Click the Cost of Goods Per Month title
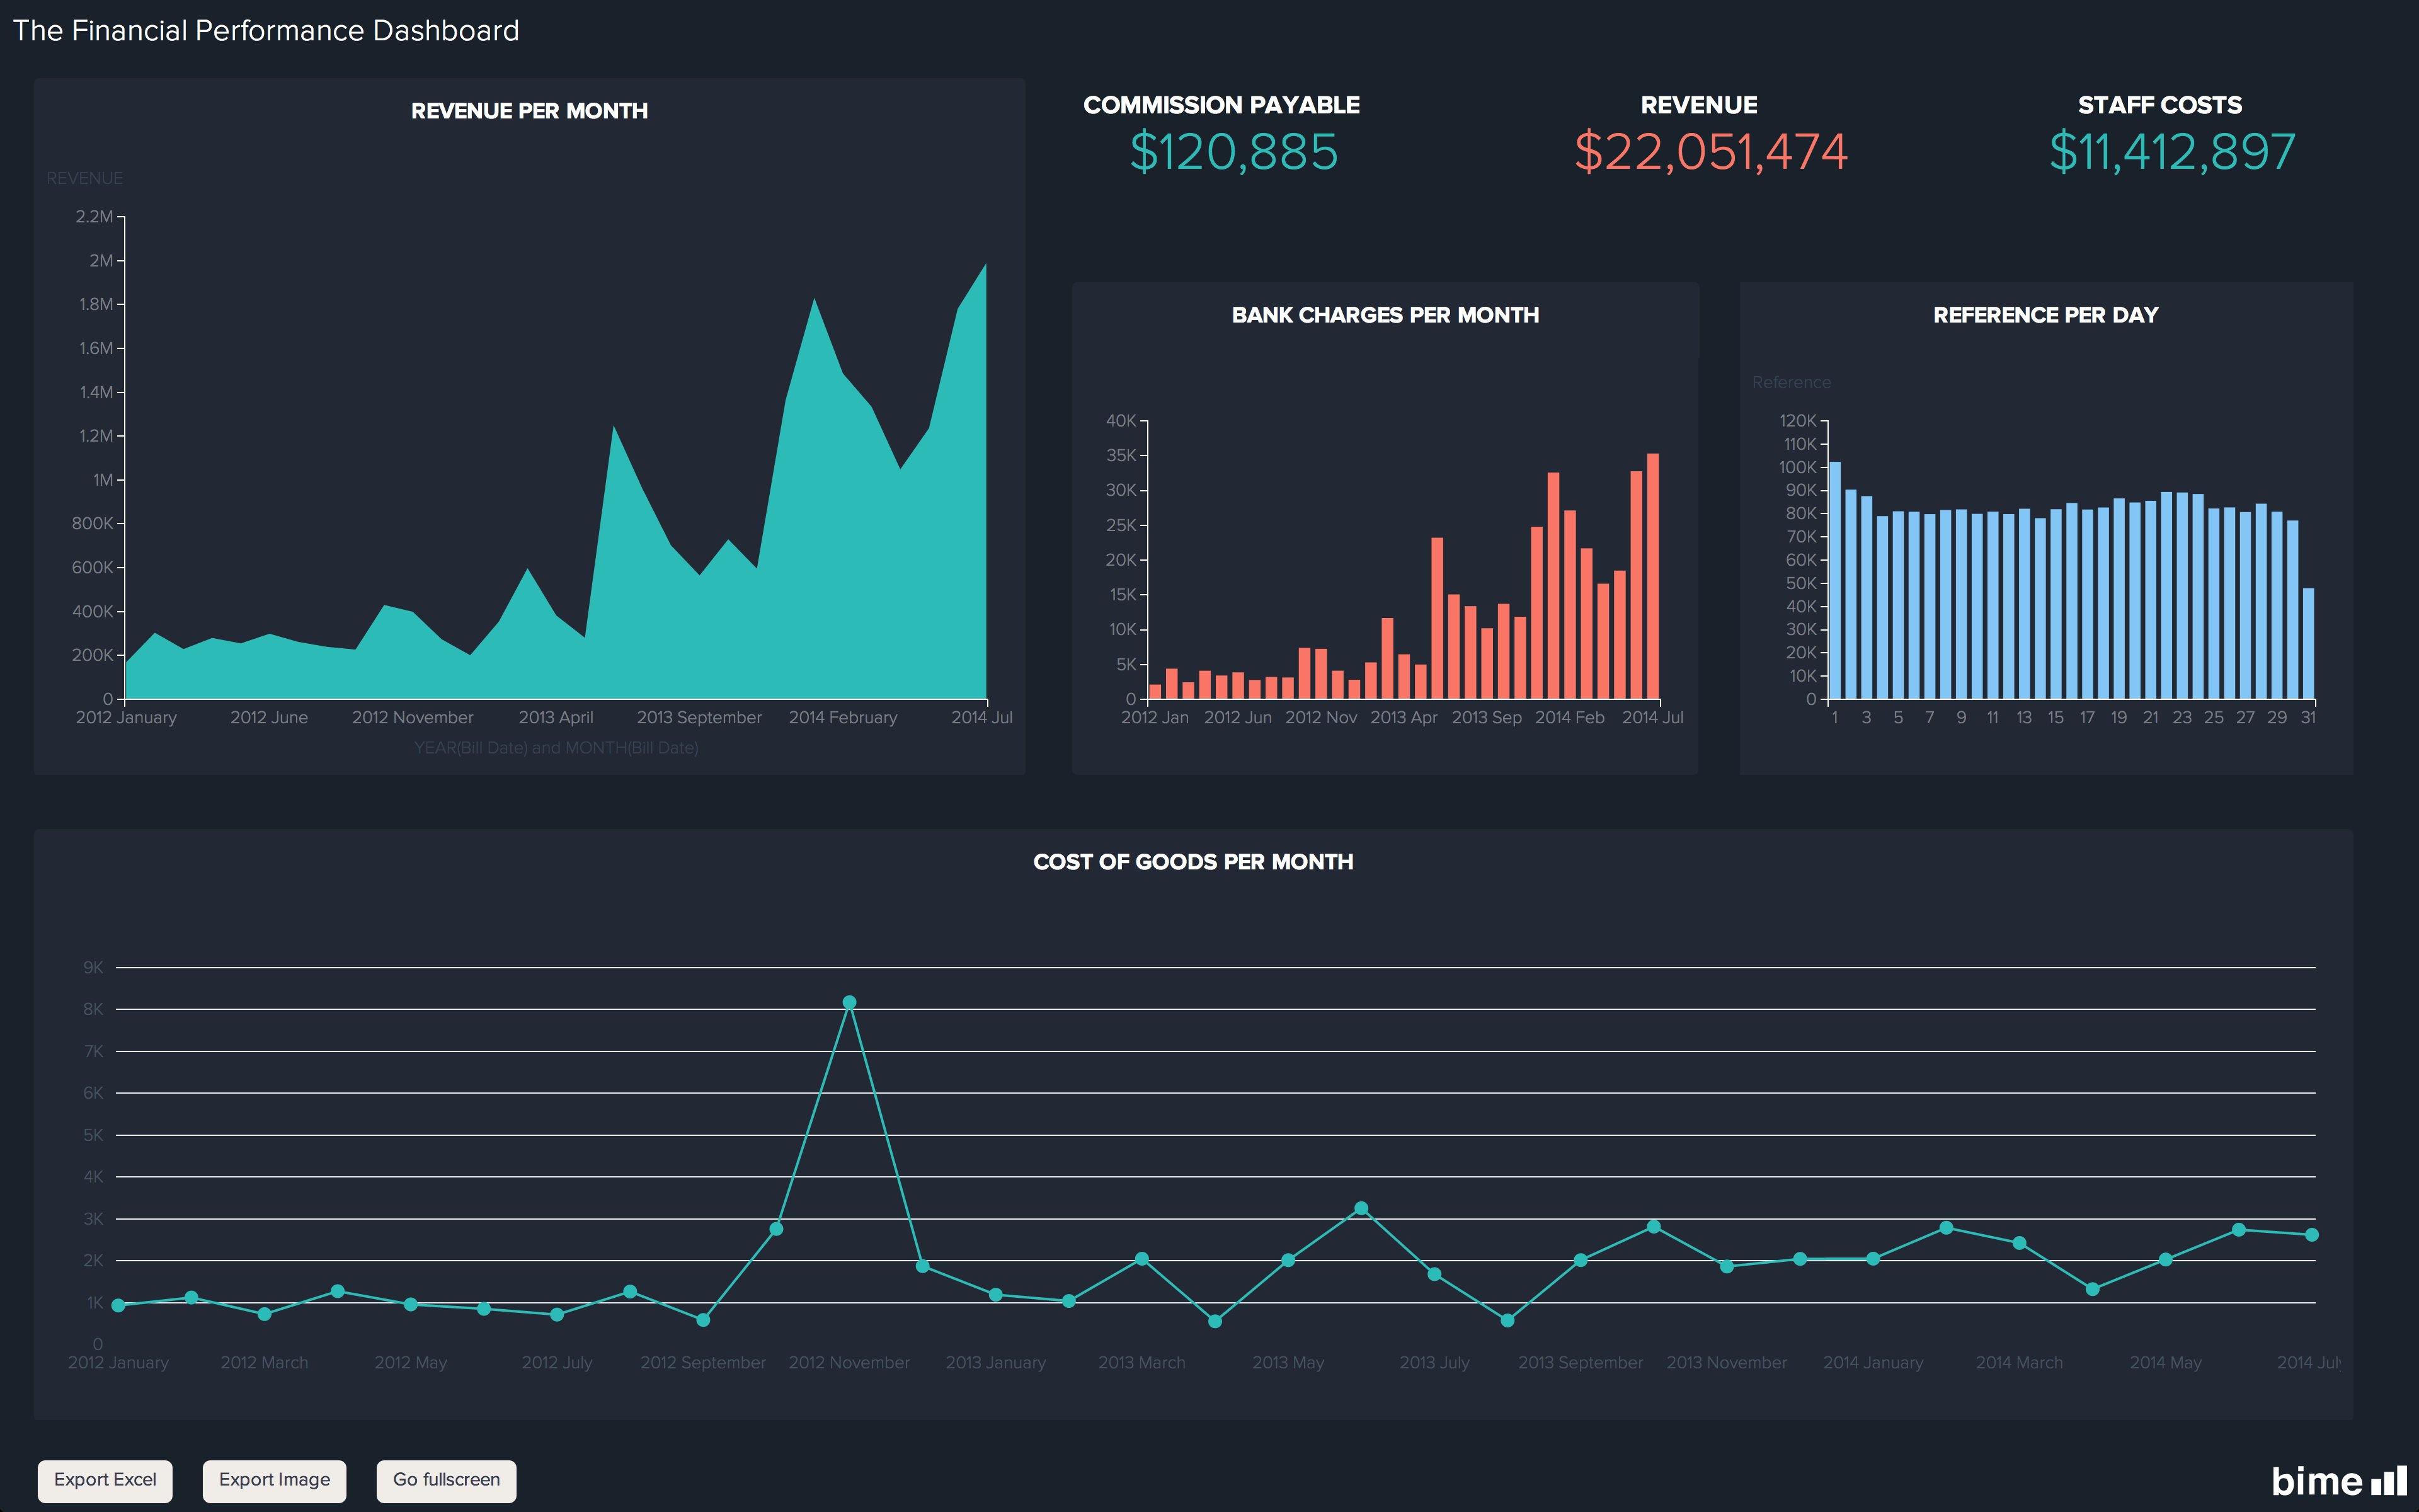2419x1512 pixels. (x=1192, y=862)
